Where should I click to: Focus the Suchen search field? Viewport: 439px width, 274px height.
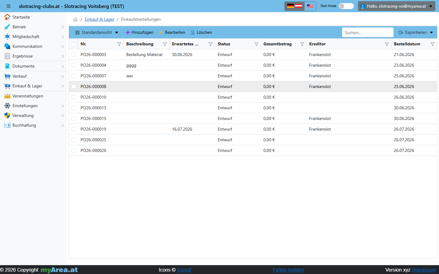point(368,32)
